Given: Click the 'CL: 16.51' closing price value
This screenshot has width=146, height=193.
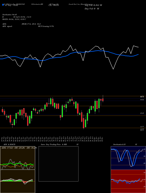Looking at the screenshot, I should pos(54,5).
